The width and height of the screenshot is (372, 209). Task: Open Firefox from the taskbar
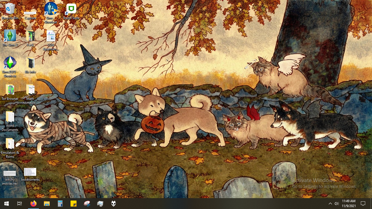click(x=33, y=204)
